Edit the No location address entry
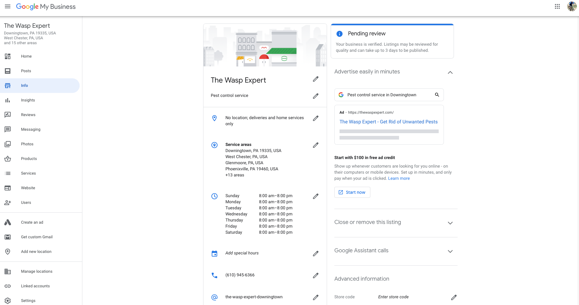This screenshot has width=579, height=305. click(x=316, y=118)
